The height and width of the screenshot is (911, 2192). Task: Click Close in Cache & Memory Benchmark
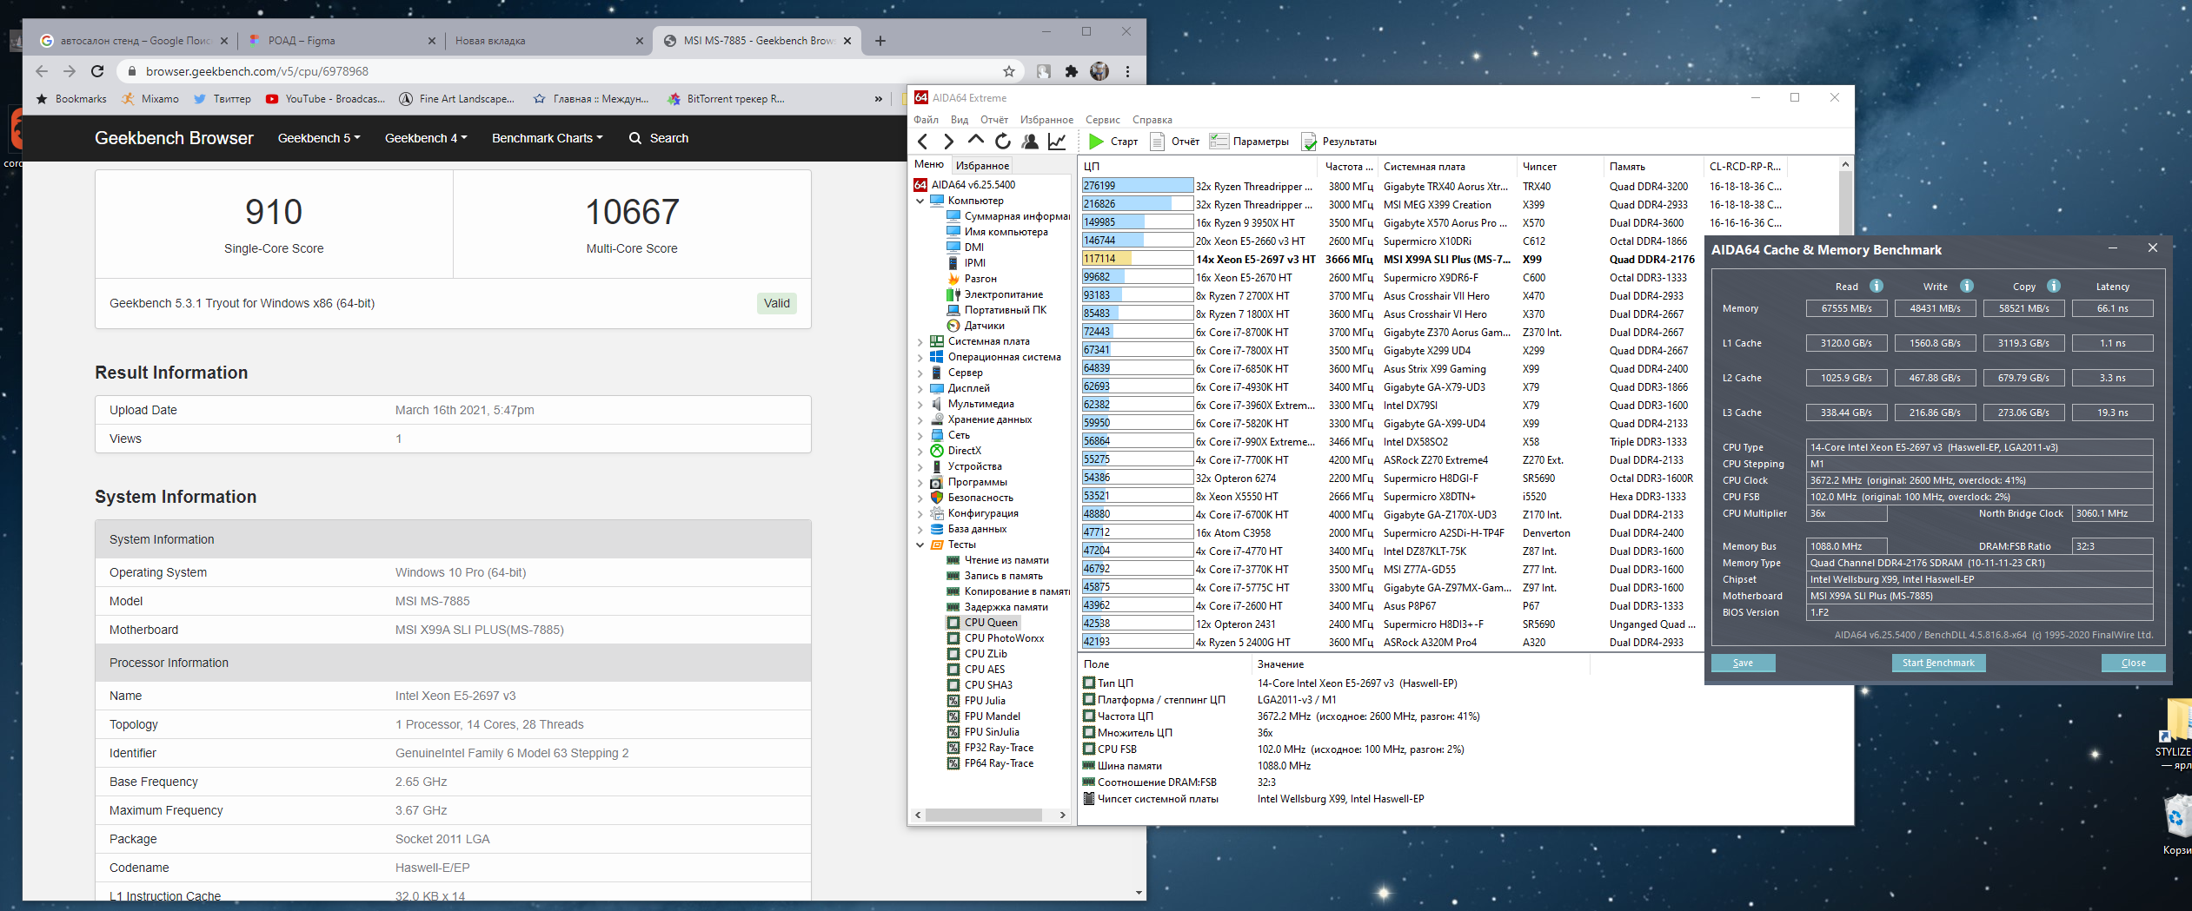coord(2133,663)
